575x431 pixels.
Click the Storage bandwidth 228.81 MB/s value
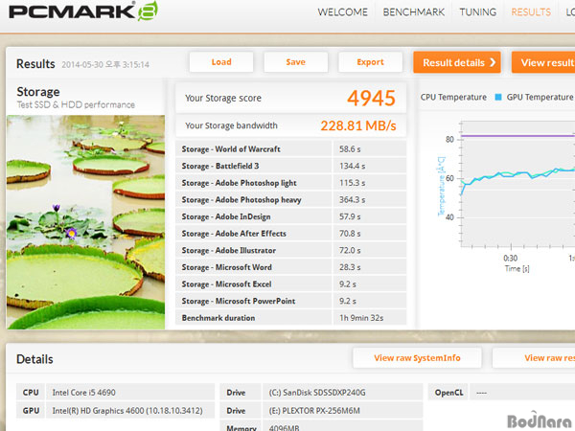point(357,125)
